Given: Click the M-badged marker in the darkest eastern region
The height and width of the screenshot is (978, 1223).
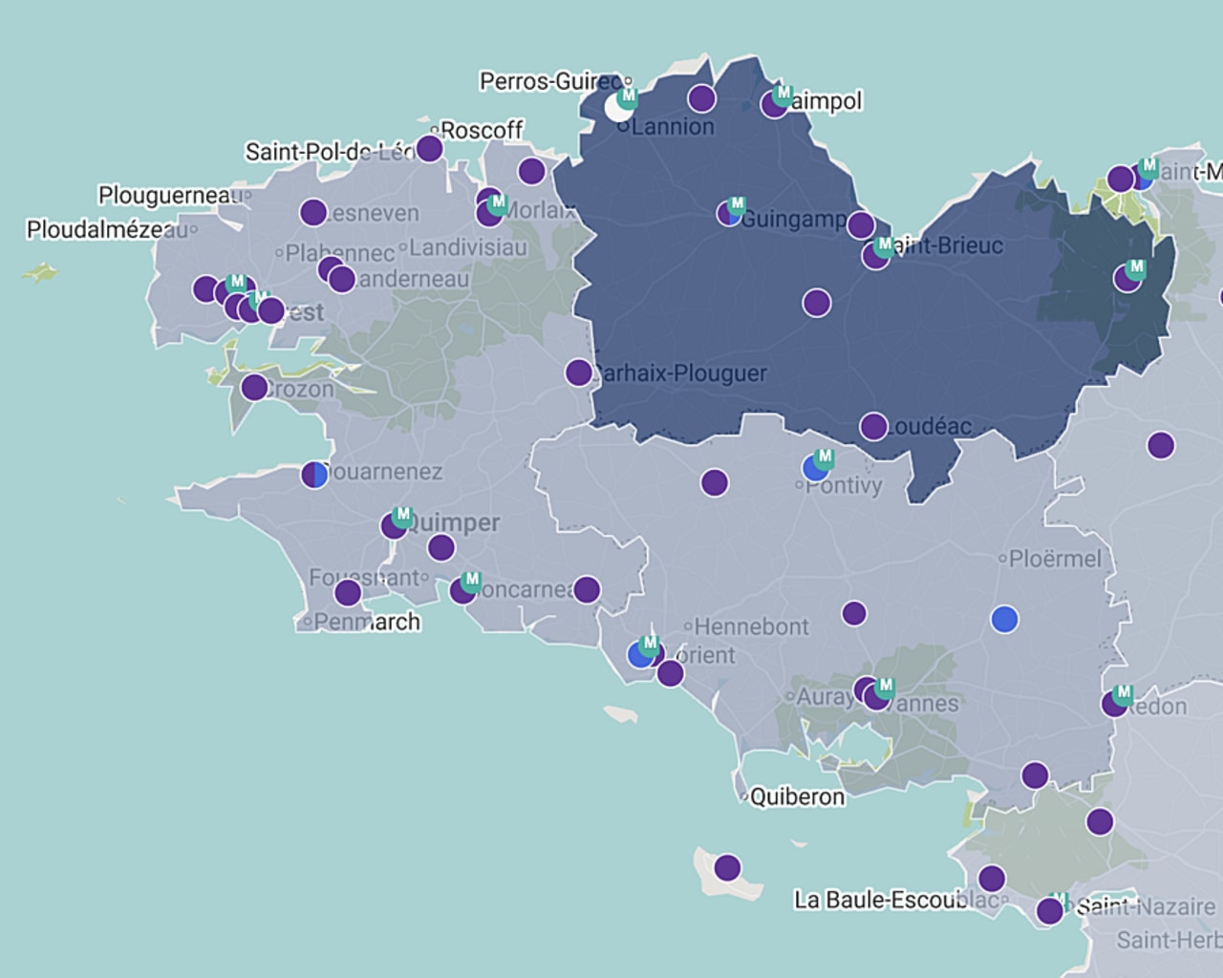Looking at the screenshot, I should pyautogui.click(x=1127, y=278).
